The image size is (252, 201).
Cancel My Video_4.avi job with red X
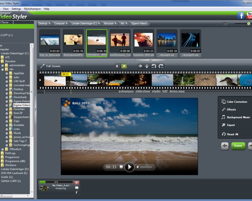click(77, 183)
